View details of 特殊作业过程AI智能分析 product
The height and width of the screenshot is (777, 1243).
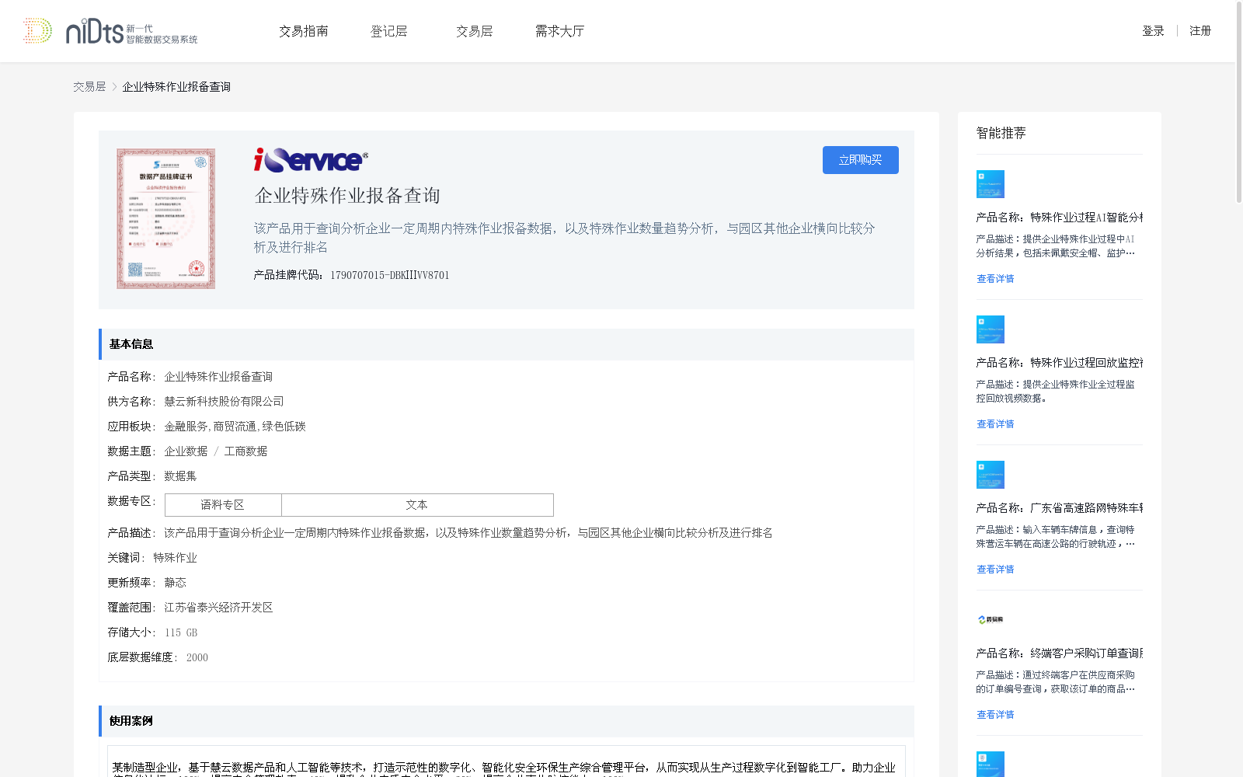coord(995,279)
